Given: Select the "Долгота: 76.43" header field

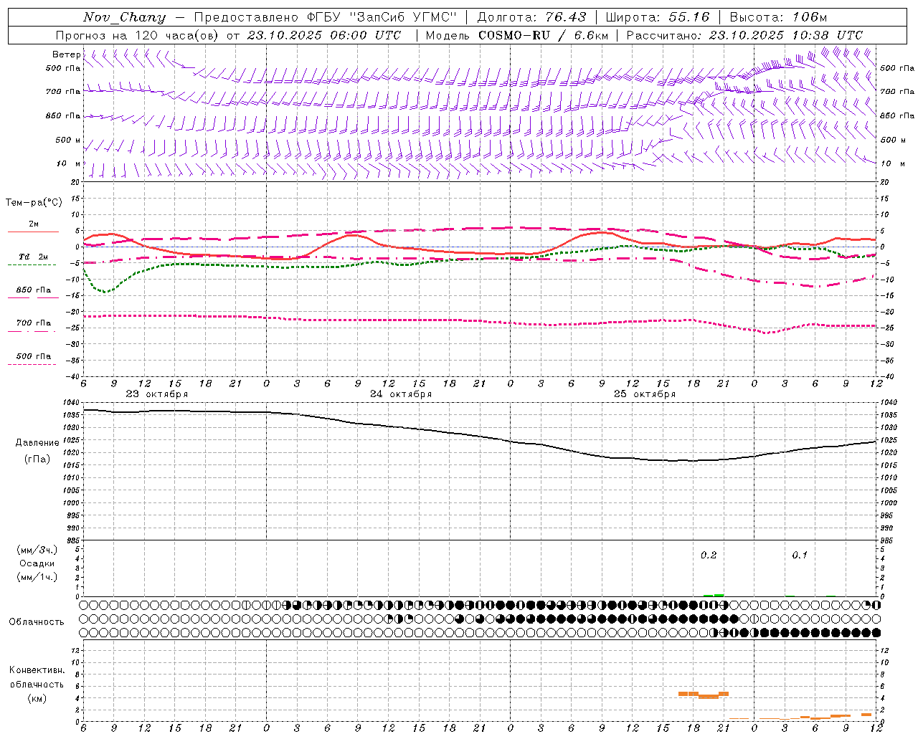Looking at the screenshot, I should point(531,17).
